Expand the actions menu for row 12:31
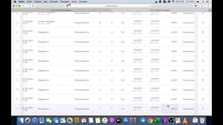Viewport: 223px width, 125px height. click(203, 80)
